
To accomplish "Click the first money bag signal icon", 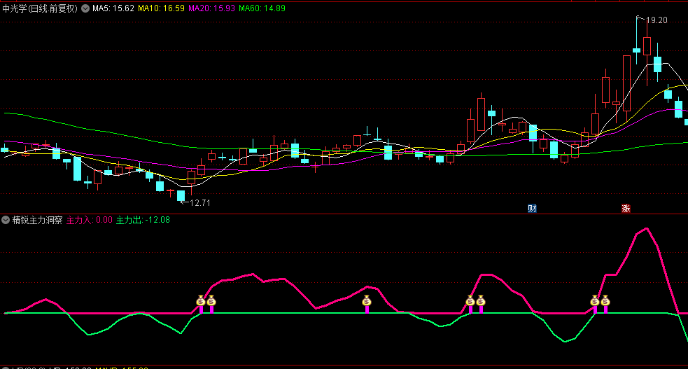I will tap(201, 301).
